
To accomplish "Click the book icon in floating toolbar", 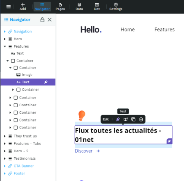I will (x=126, y=119).
